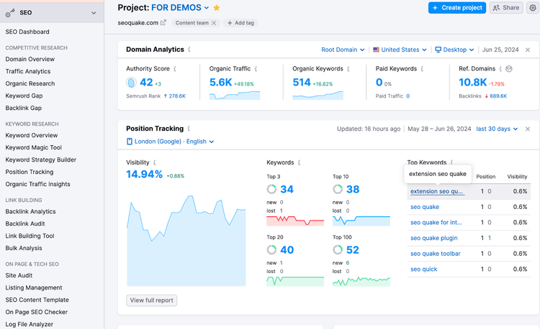Click the Visibility info icon

tap(155, 162)
